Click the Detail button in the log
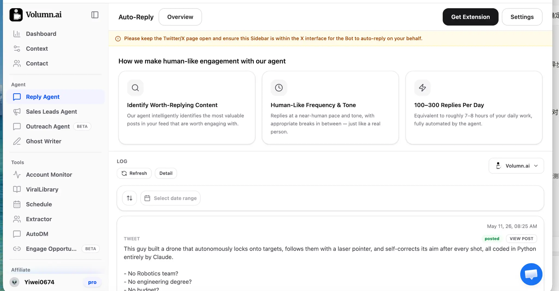The width and height of the screenshot is (559, 291). [166, 173]
